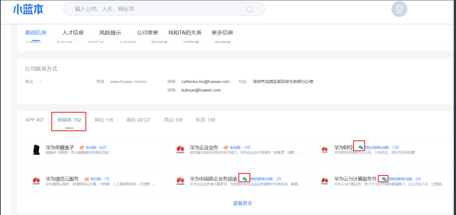Click WeChat icon next to 华为中国政企业务频道
The height and width of the screenshot is (215, 456).
(245, 178)
